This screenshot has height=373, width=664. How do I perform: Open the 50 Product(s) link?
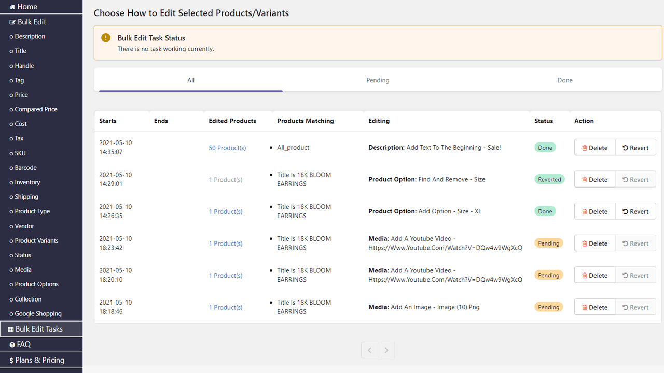tap(227, 148)
